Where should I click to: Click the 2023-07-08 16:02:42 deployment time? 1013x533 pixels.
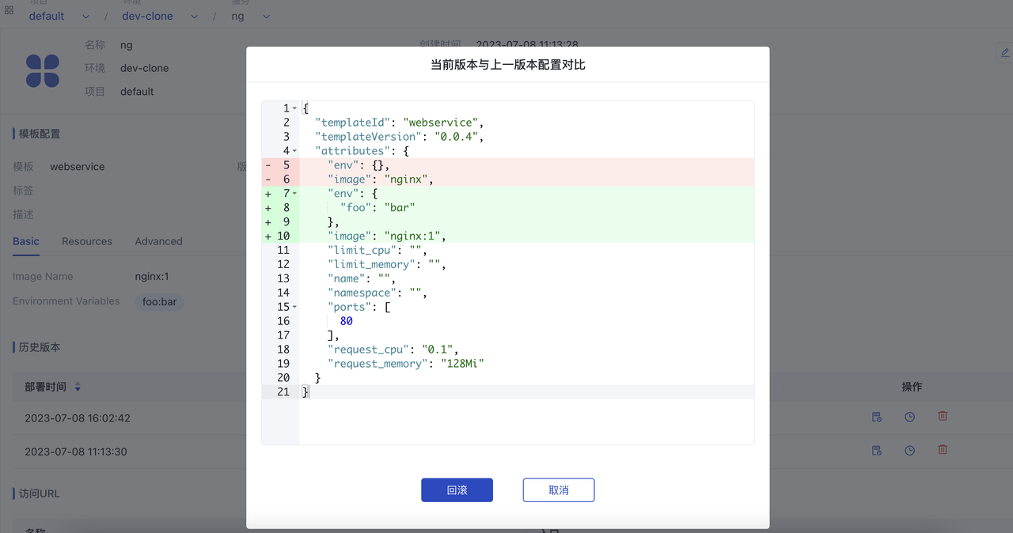click(78, 418)
